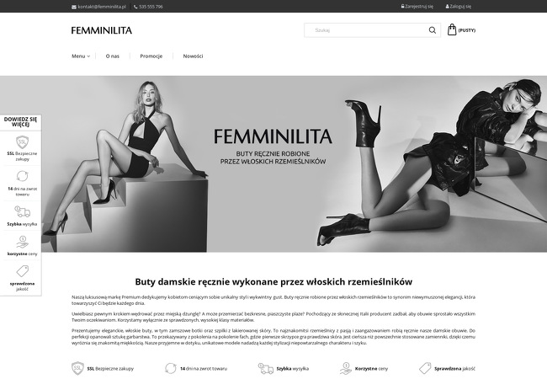
Task: Click the 14-day return arrows sidebar icon
Action: pyautogui.click(x=23, y=176)
